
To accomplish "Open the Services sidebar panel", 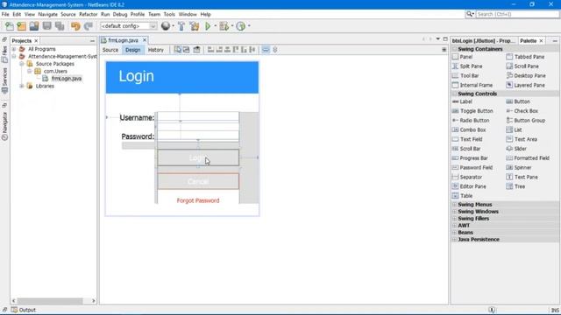I will pyautogui.click(x=4, y=80).
